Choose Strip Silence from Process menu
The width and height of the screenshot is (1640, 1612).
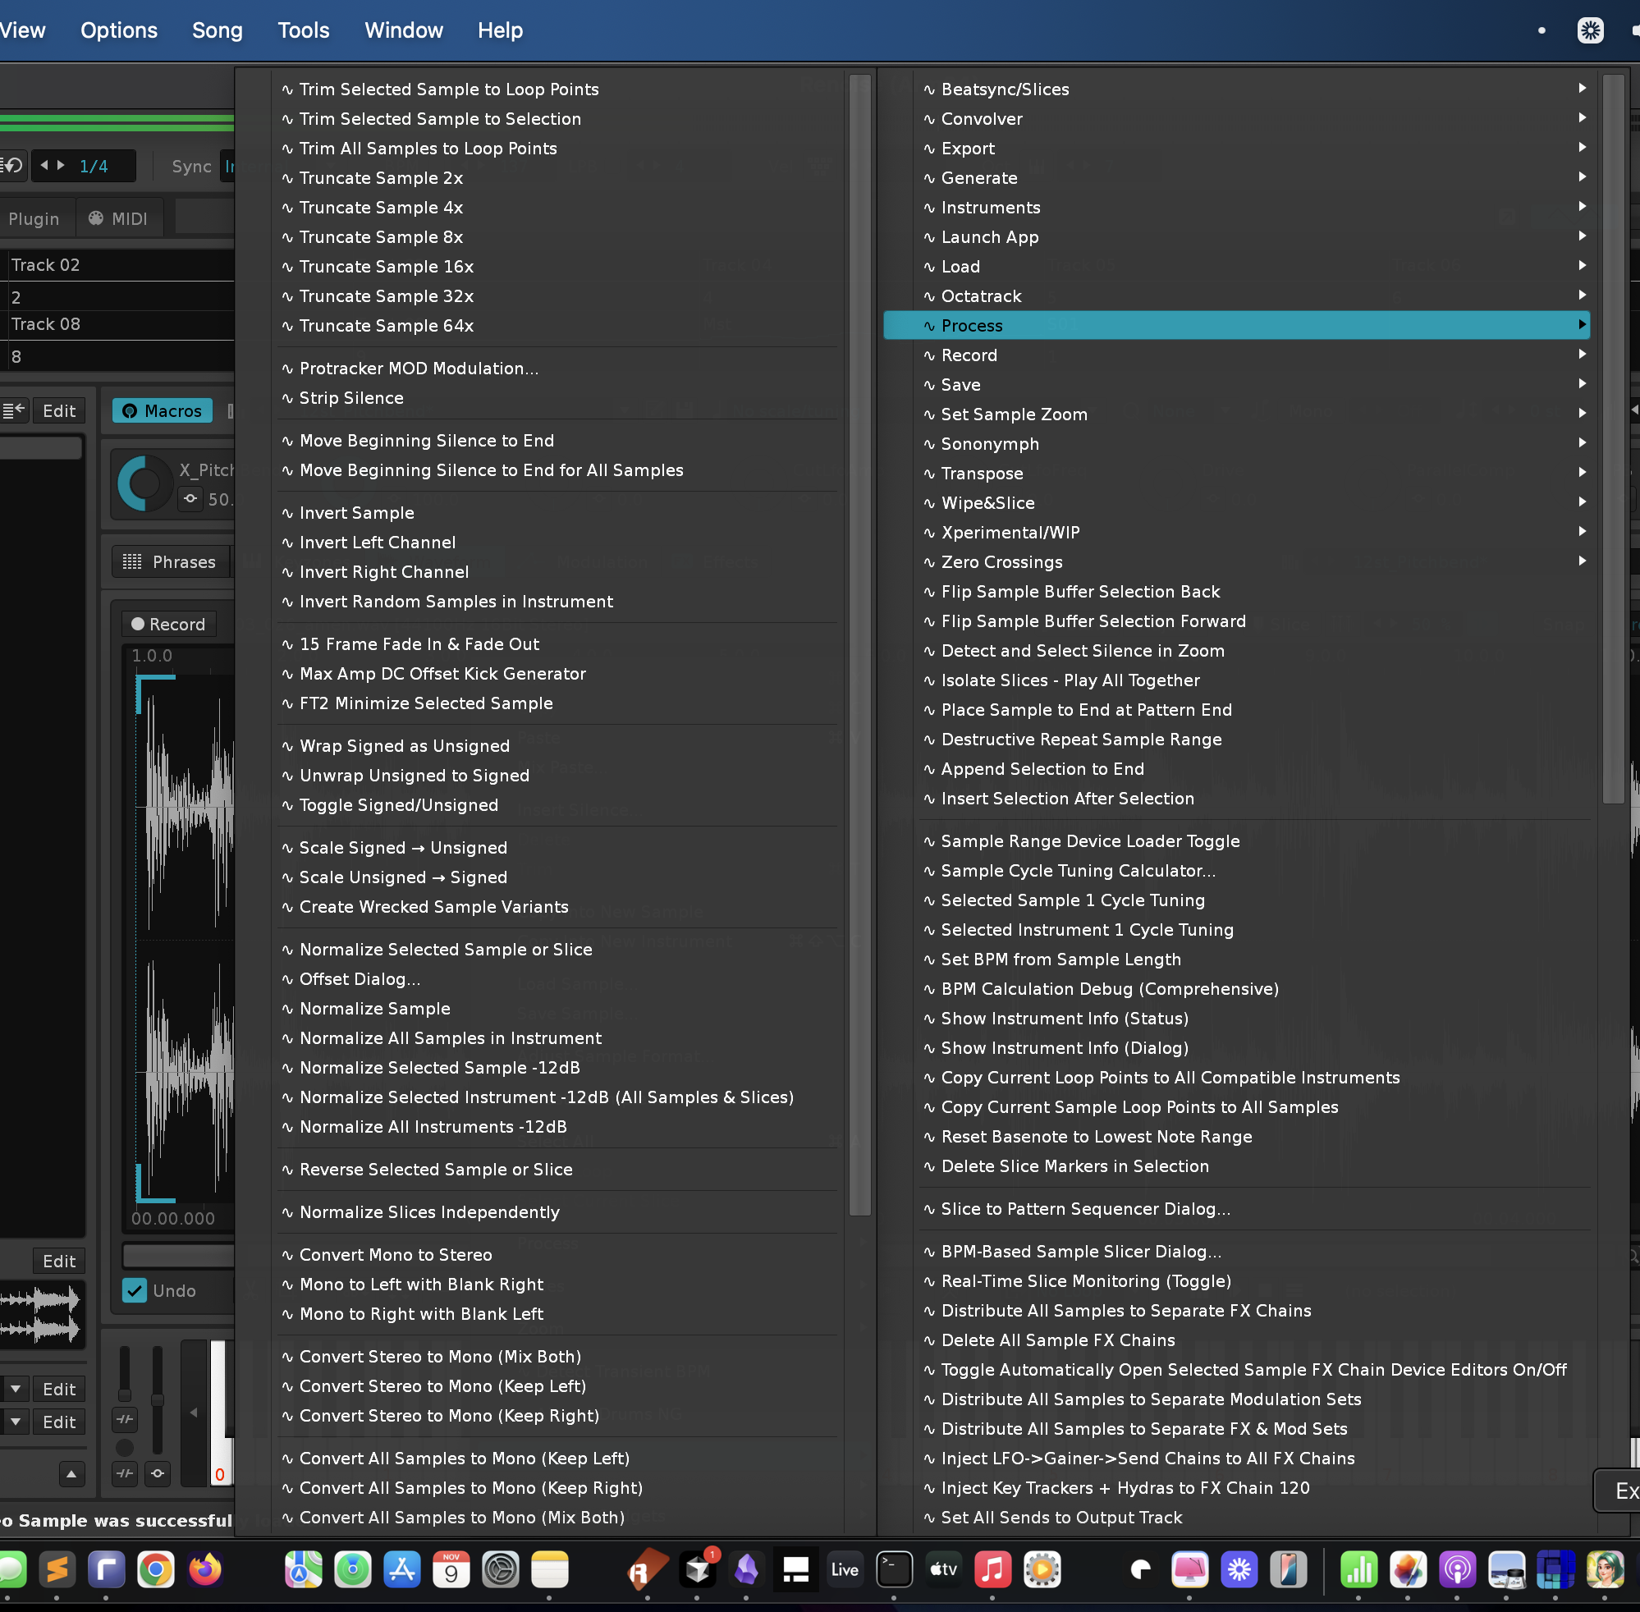coord(350,398)
